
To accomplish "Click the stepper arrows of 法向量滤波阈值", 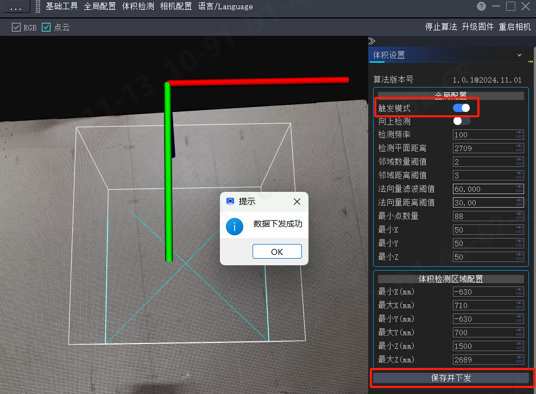I will [519, 189].
